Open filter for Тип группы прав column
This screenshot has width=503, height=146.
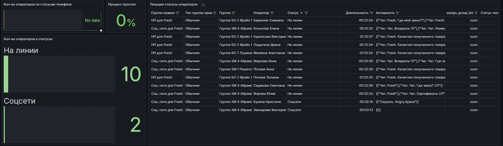[215, 13]
